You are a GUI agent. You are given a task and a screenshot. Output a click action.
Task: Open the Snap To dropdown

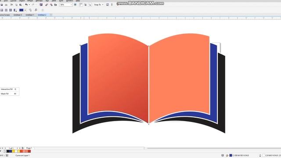tap(98, 5)
